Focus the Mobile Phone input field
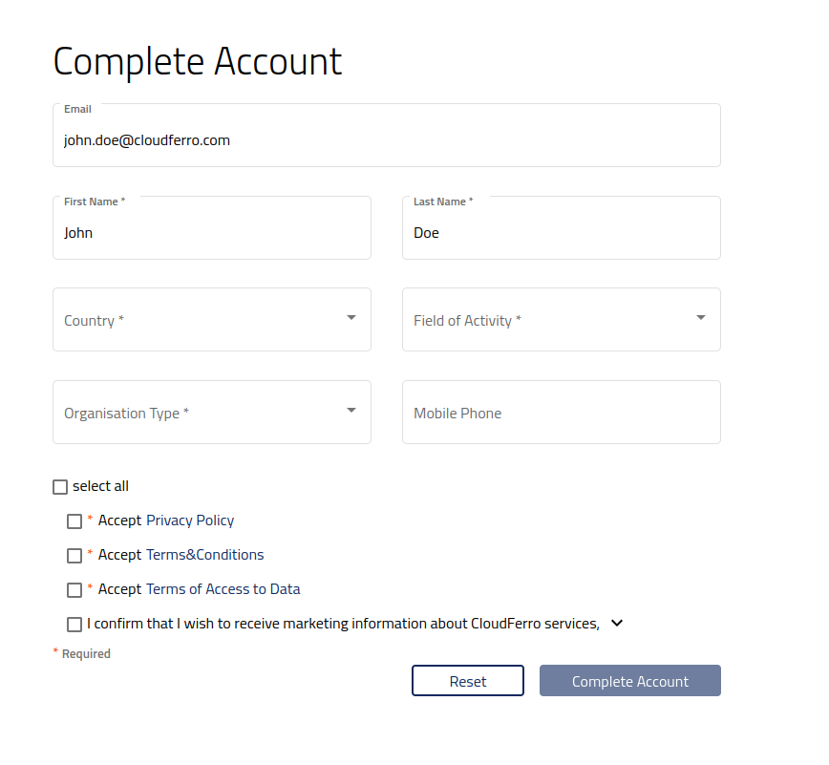829x765 pixels. click(x=562, y=412)
